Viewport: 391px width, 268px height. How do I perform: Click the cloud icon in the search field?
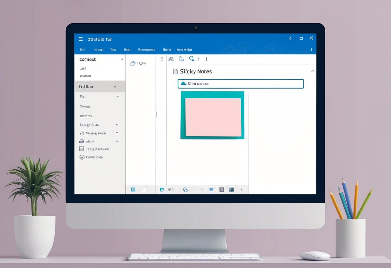pyautogui.click(x=183, y=83)
